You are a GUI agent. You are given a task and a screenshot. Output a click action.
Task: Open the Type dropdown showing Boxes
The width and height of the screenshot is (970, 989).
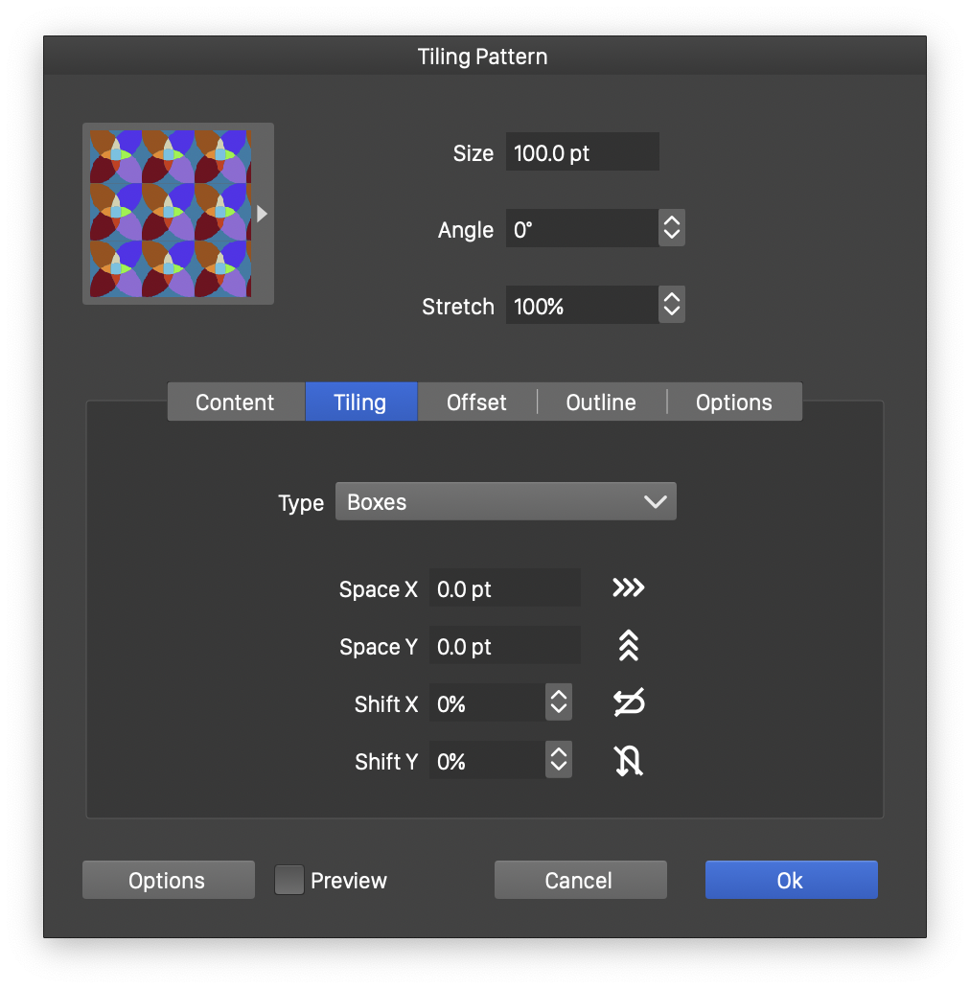505,502
